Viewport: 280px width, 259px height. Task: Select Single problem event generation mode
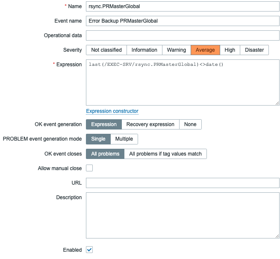pos(98,139)
